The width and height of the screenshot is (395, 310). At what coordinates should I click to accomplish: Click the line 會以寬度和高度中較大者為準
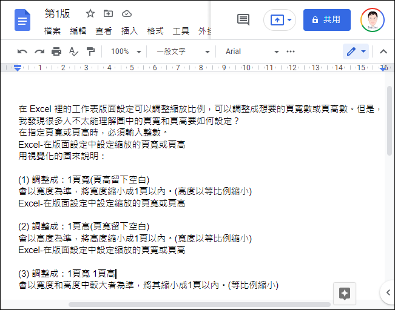pos(149,285)
